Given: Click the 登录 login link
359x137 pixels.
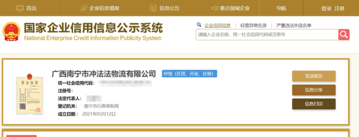Looking at the screenshot, I should [x=326, y=9].
